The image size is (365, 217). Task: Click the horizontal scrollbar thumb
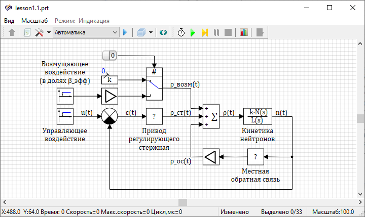click(182, 203)
